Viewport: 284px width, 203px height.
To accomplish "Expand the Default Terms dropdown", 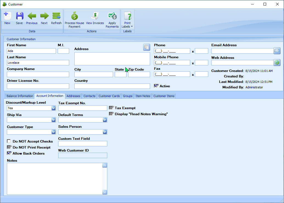I will [105, 120].
